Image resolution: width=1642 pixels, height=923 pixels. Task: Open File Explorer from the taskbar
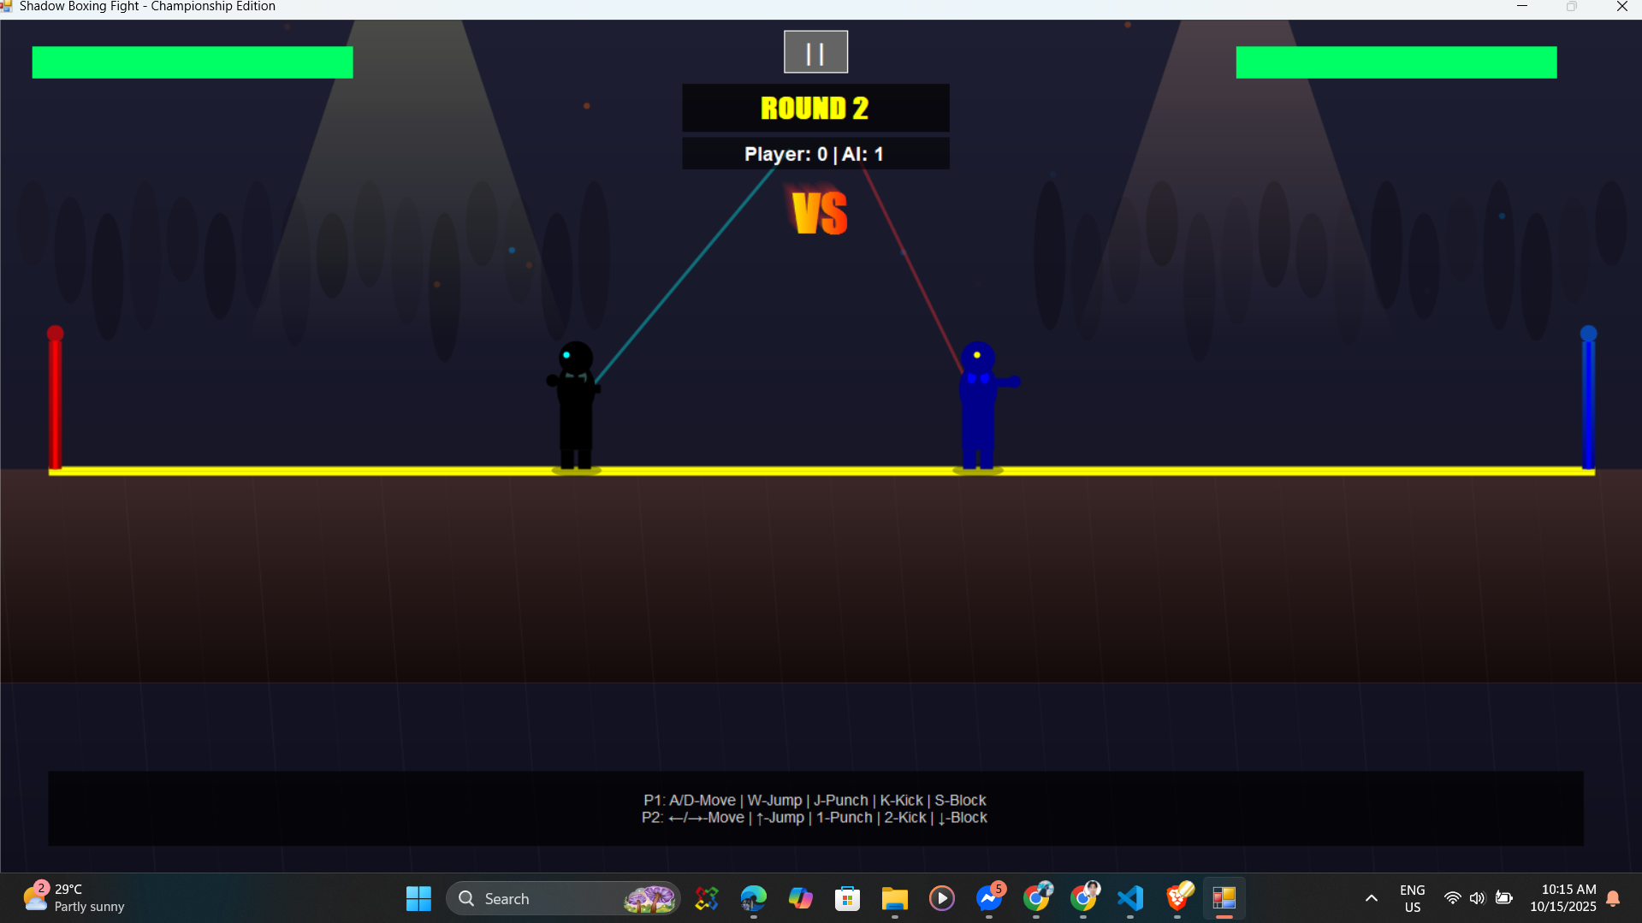pos(894,898)
